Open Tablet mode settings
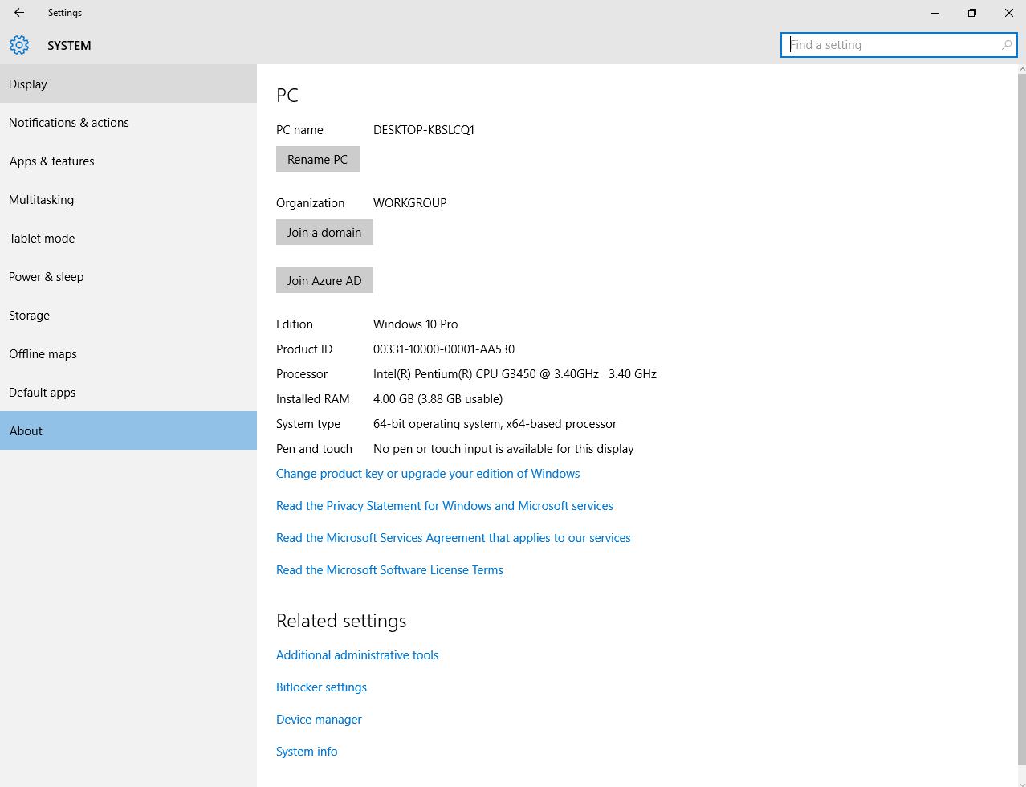 click(128, 238)
